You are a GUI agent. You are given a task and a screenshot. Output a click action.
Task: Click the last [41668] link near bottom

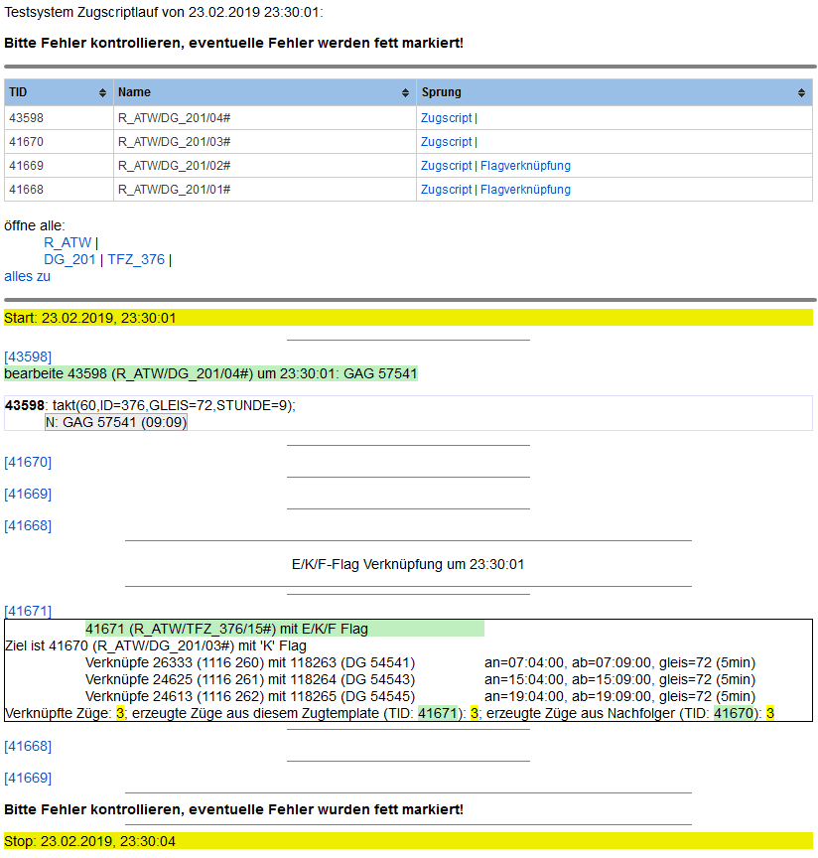[x=28, y=746]
